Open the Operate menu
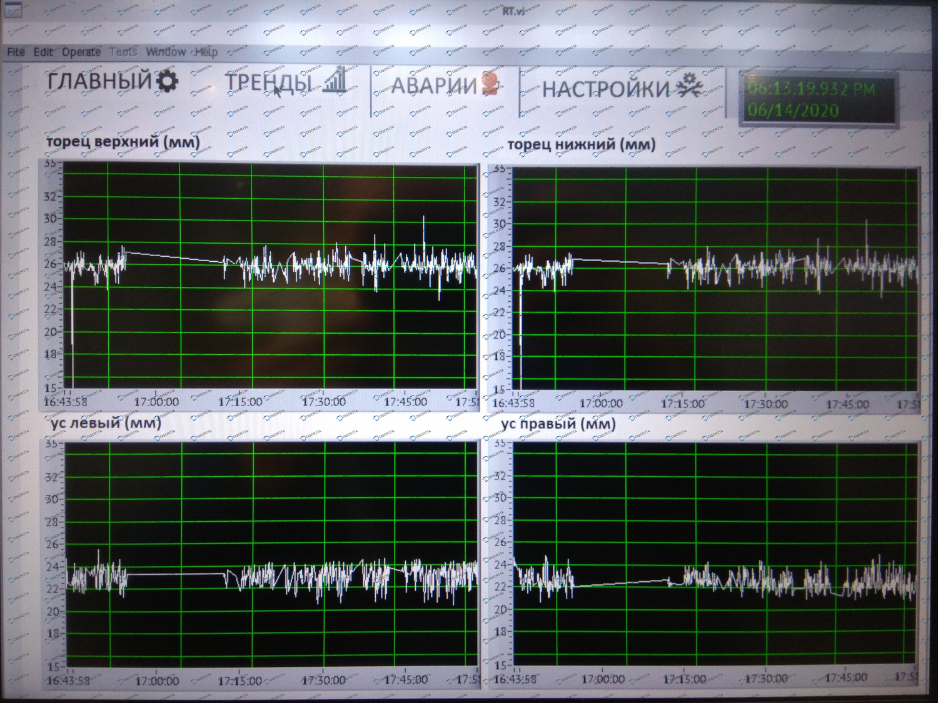Screen dimensions: 938x703 [x=81, y=52]
